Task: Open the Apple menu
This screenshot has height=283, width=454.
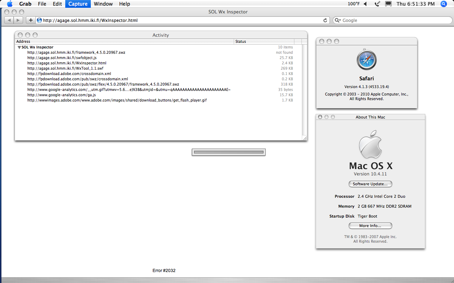Action: click(x=10, y=4)
